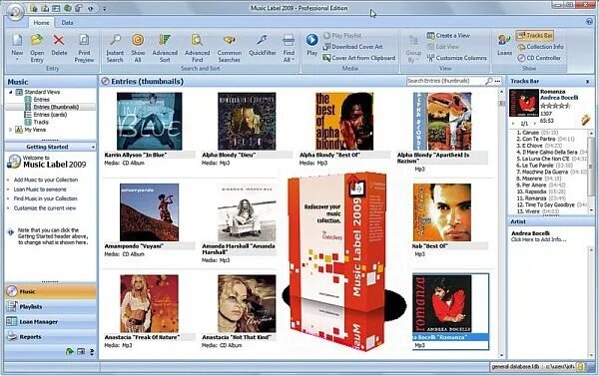Toggle the Collection Info panel

(x=540, y=47)
